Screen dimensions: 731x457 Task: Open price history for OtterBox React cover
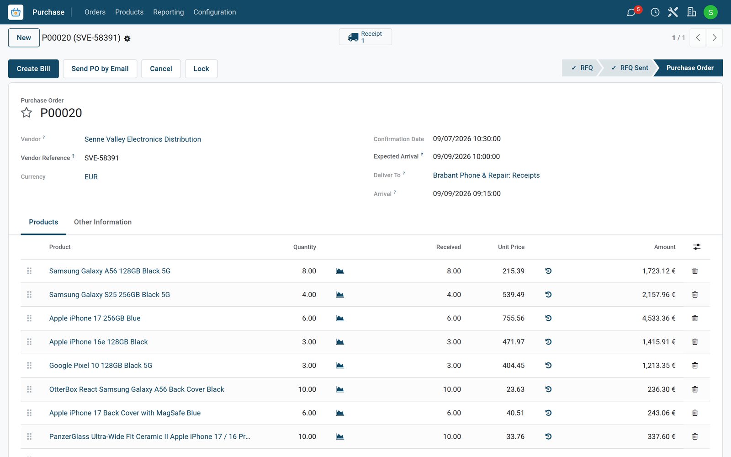coord(548,389)
